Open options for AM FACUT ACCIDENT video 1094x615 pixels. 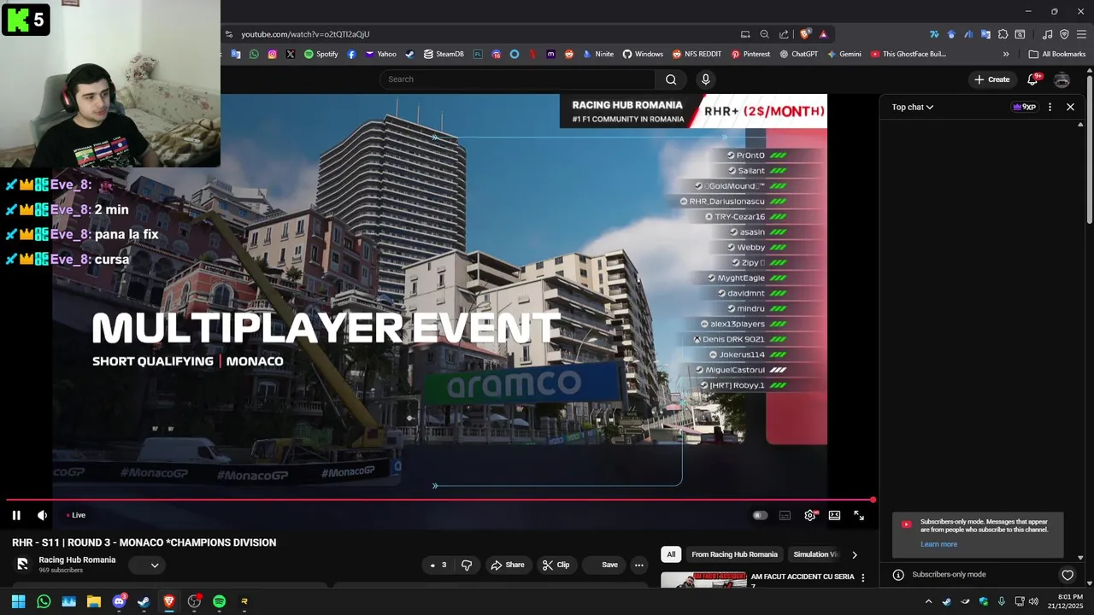862,578
